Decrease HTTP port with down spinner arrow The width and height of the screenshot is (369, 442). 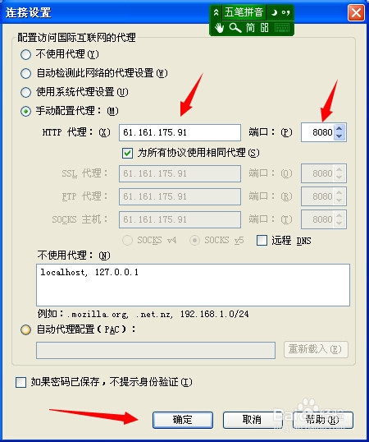[x=339, y=136]
